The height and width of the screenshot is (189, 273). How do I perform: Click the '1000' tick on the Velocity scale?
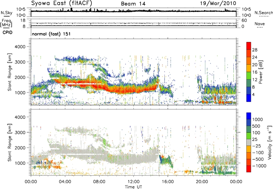point(257,119)
